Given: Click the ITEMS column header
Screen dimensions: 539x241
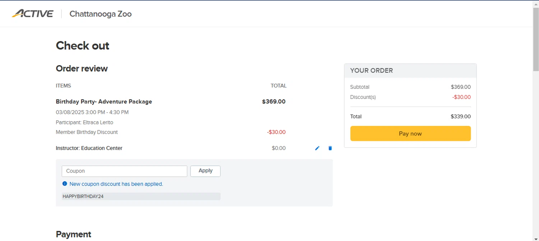Looking at the screenshot, I should coord(63,86).
